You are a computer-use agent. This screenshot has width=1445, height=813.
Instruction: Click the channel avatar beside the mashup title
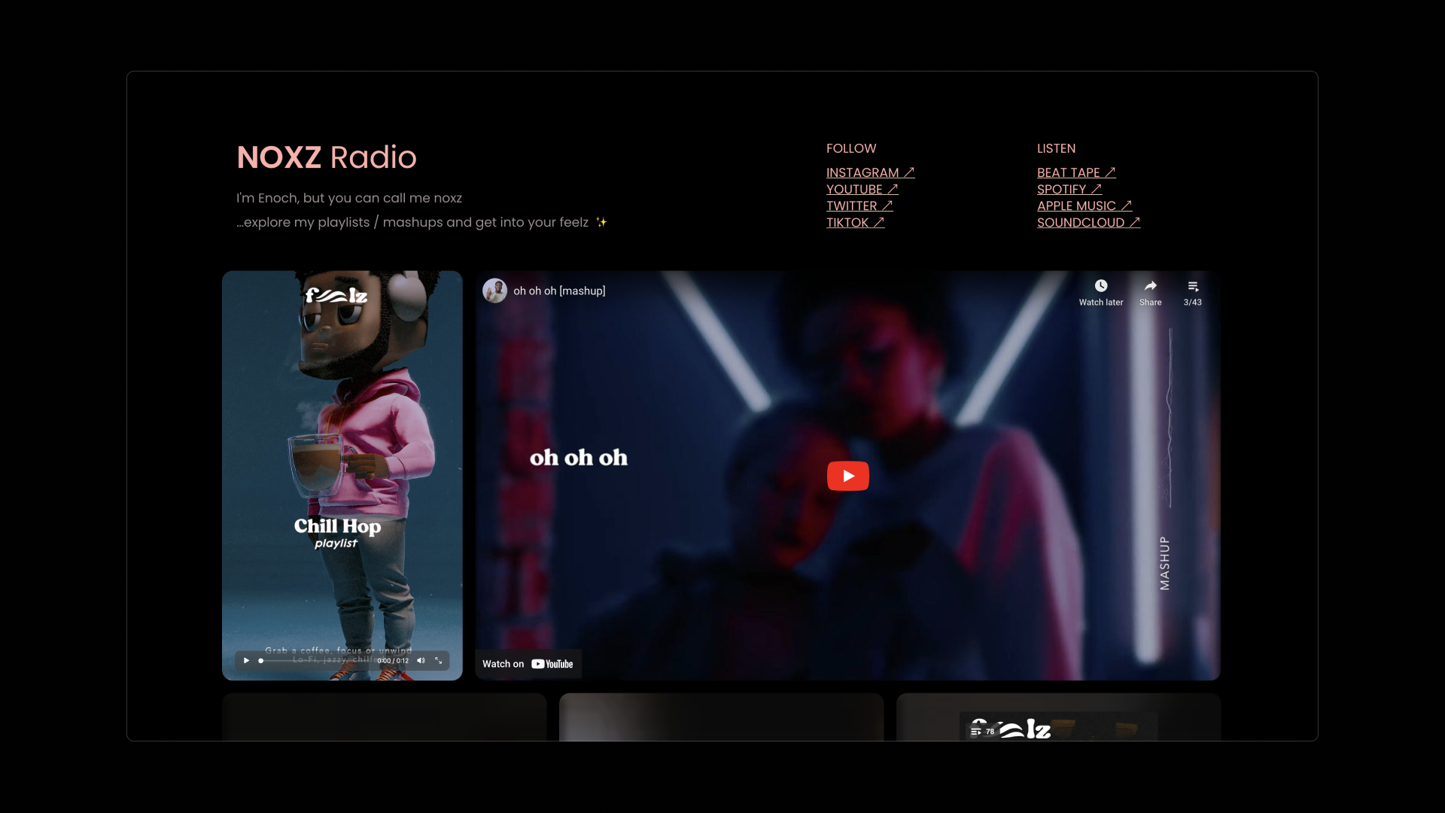coord(494,291)
